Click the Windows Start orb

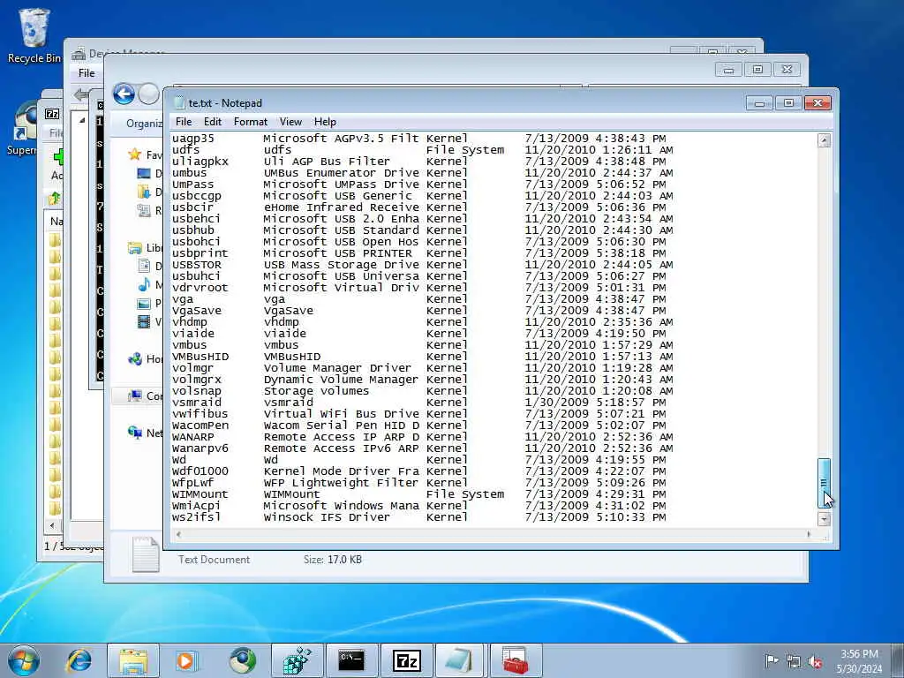24,660
